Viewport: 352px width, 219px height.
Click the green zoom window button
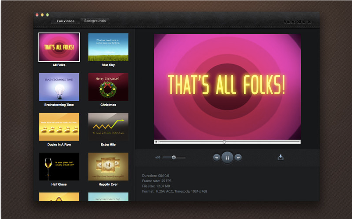click(47, 15)
